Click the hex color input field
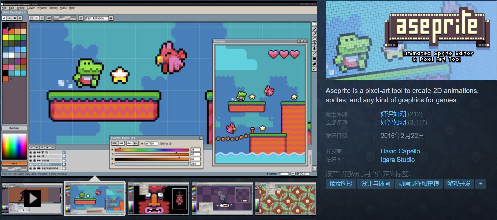Viewport: 497px width, 220px height. click(151, 143)
